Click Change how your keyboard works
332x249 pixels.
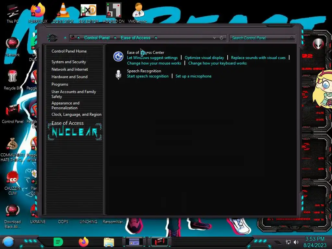[x=218, y=63]
